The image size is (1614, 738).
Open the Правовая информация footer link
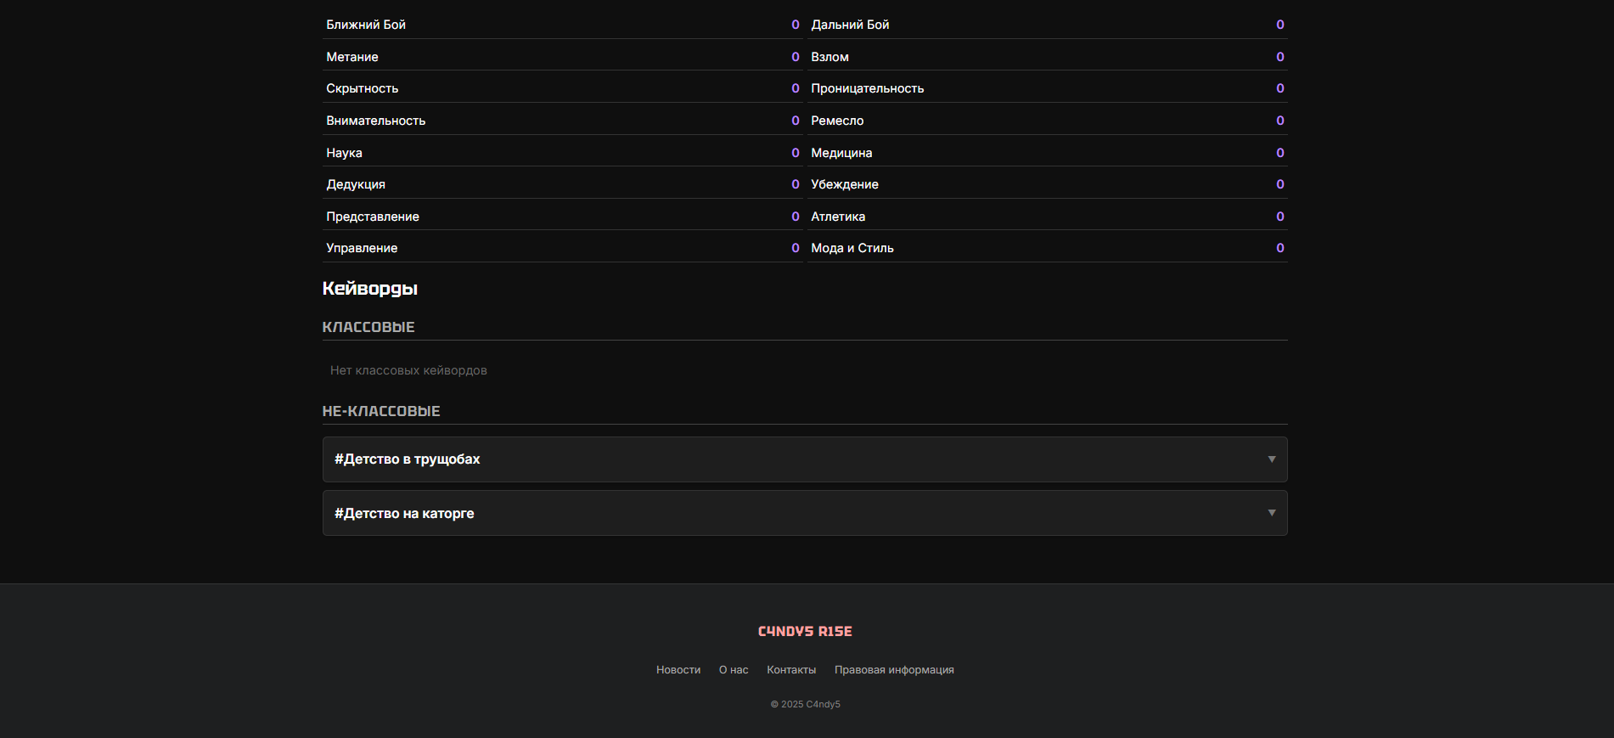894,670
